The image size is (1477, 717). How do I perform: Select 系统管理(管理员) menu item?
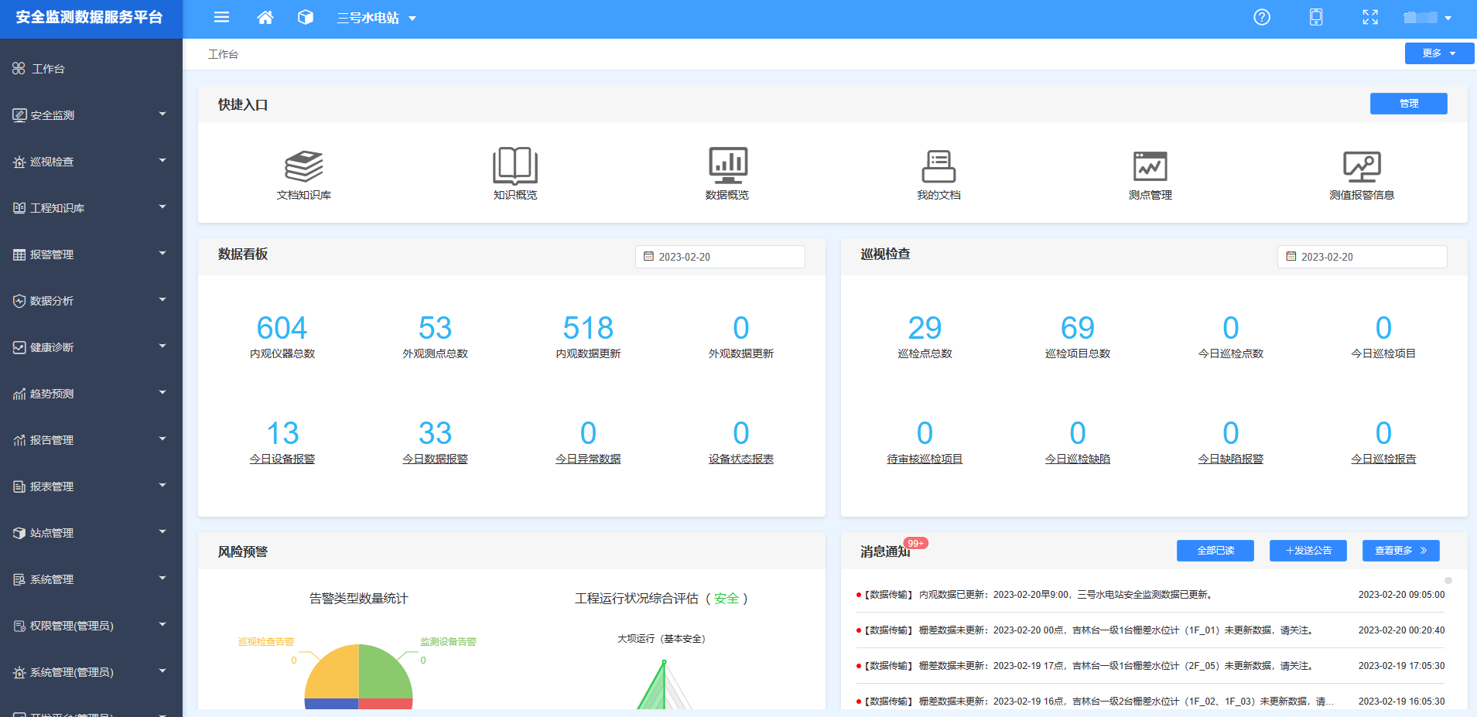pos(91,672)
